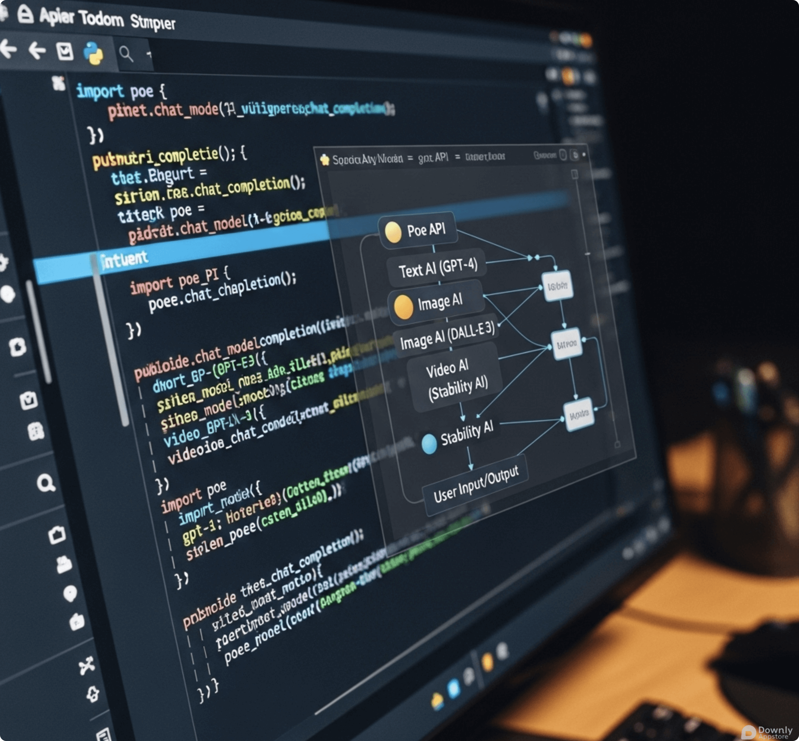The height and width of the screenshot is (741, 799).
Task: Click the orange circle on the Poe API node
Action: [393, 232]
